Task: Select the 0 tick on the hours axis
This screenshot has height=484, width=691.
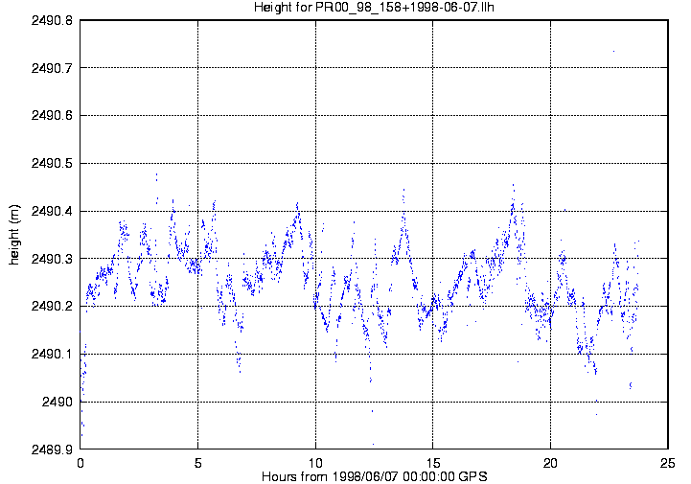Action: 81,462
